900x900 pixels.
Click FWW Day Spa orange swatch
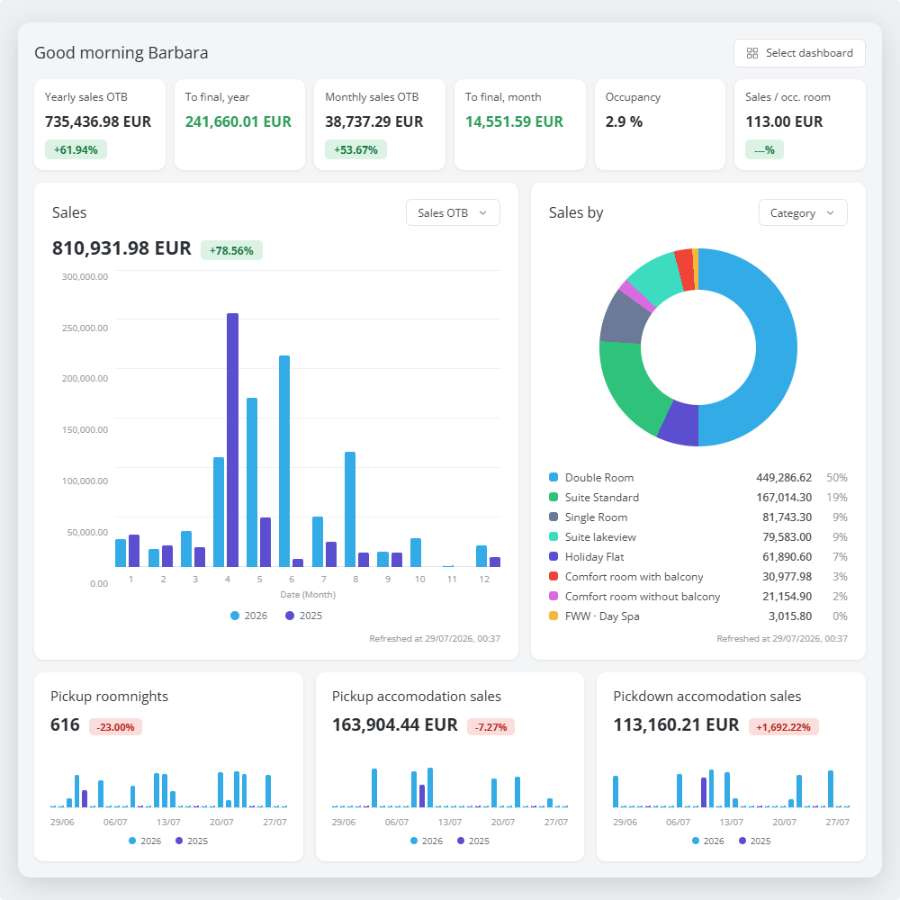click(553, 616)
